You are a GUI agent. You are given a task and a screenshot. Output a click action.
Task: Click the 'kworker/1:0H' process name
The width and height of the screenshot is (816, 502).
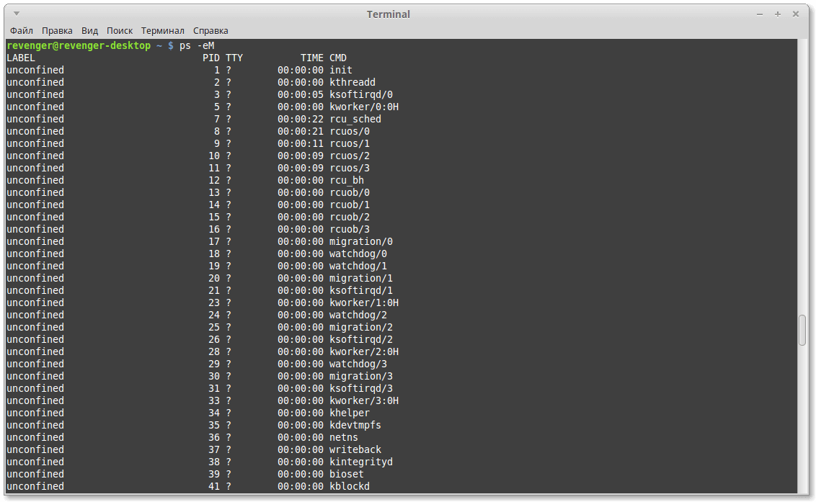(364, 302)
